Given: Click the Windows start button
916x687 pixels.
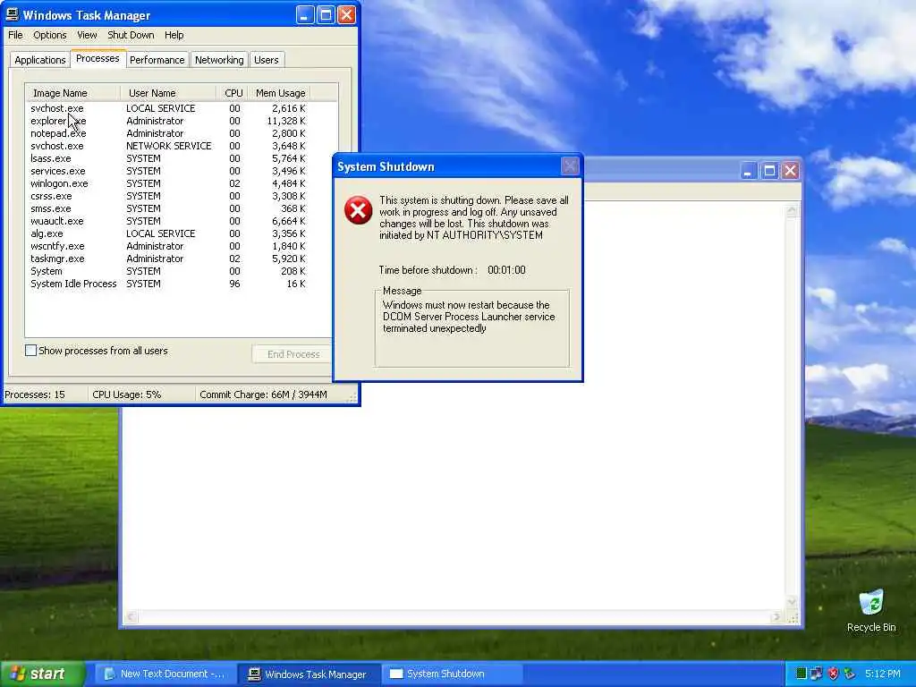Looking at the screenshot, I should tap(42, 674).
